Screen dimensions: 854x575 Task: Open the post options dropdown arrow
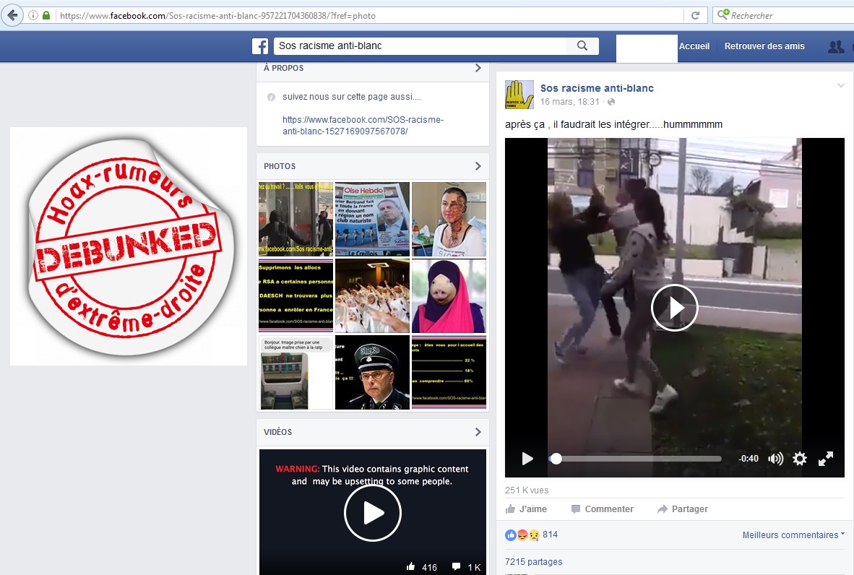click(x=840, y=85)
